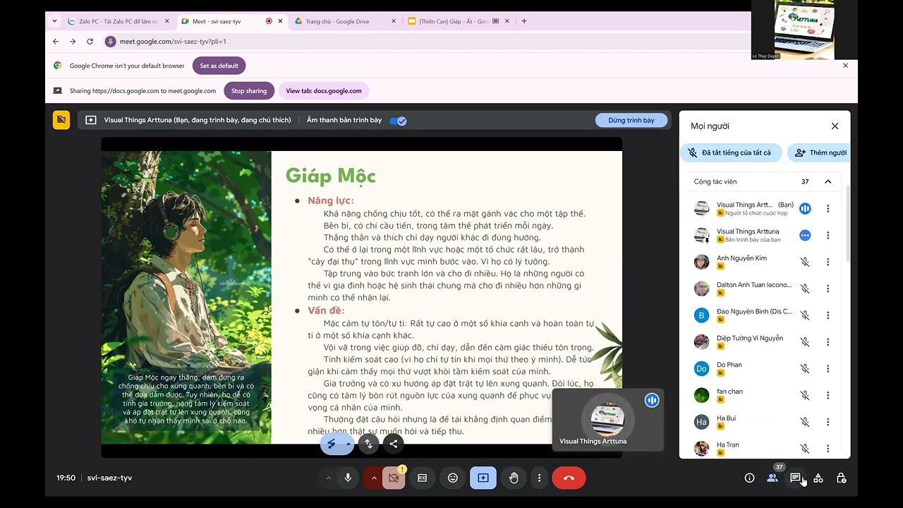Click Le Thuy Duyen webcam thumbnail

(804, 30)
